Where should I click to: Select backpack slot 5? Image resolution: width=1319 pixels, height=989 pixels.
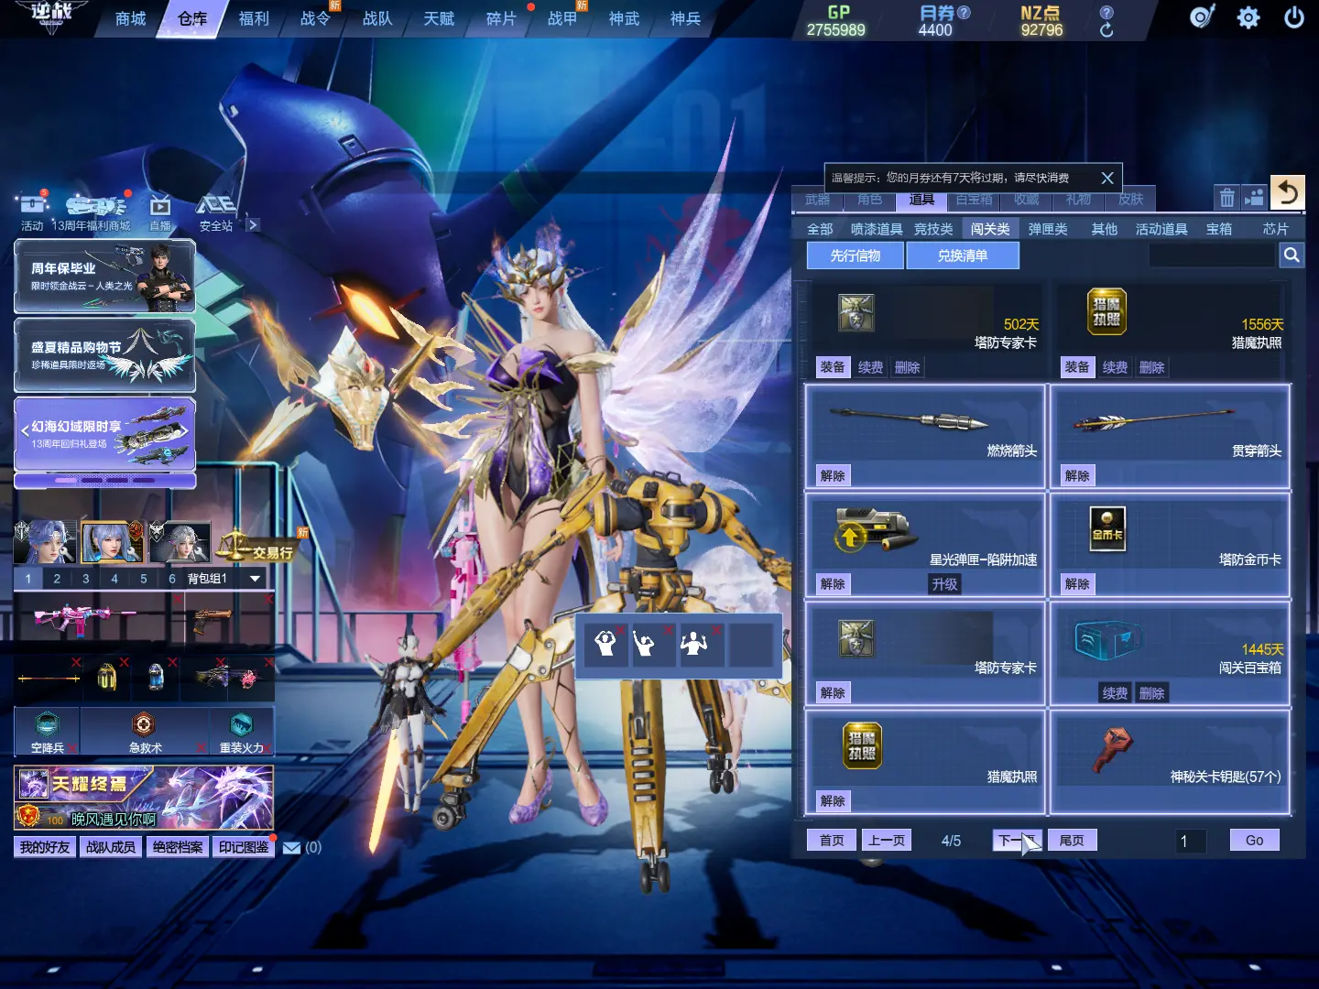click(144, 579)
